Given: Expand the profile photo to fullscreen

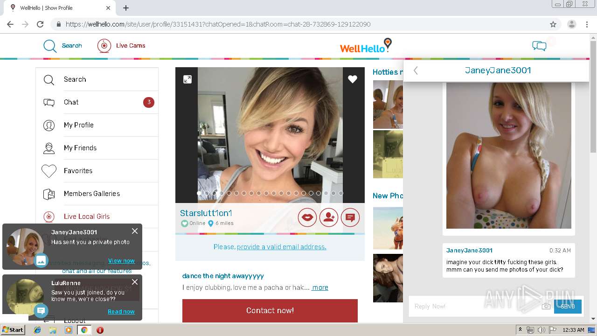Looking at the screenshot, I should click(x=187, y=79).
